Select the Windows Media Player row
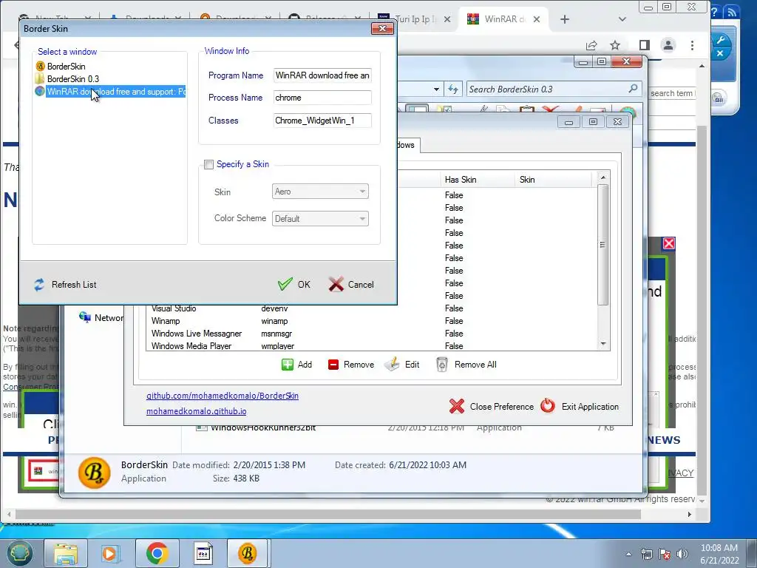This screenshot has height=568, width=757. coord(372,346)
